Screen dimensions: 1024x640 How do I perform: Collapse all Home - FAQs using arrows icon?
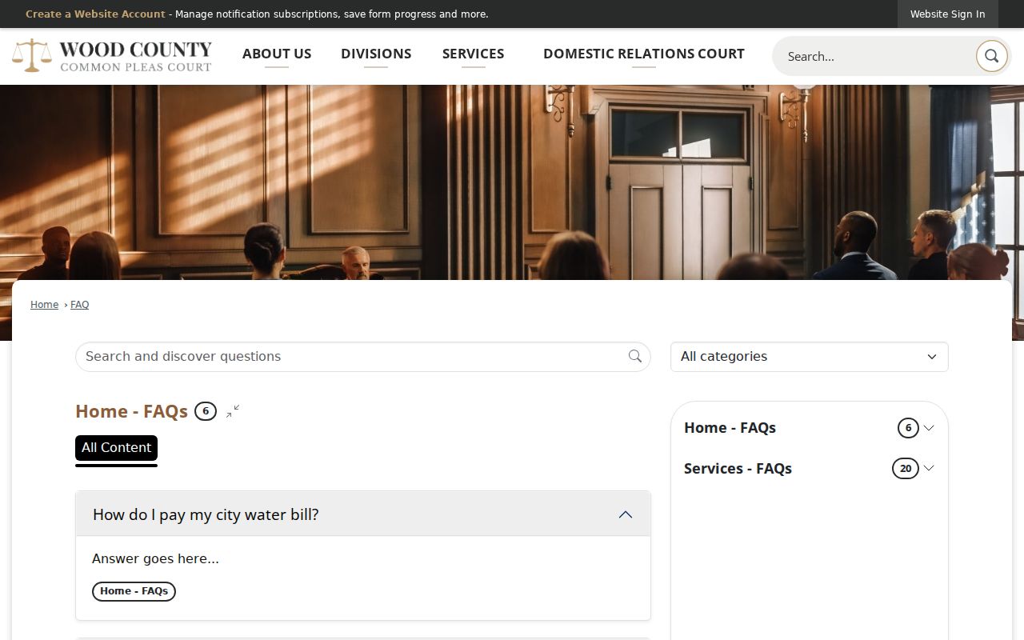(x=233, y=411)
